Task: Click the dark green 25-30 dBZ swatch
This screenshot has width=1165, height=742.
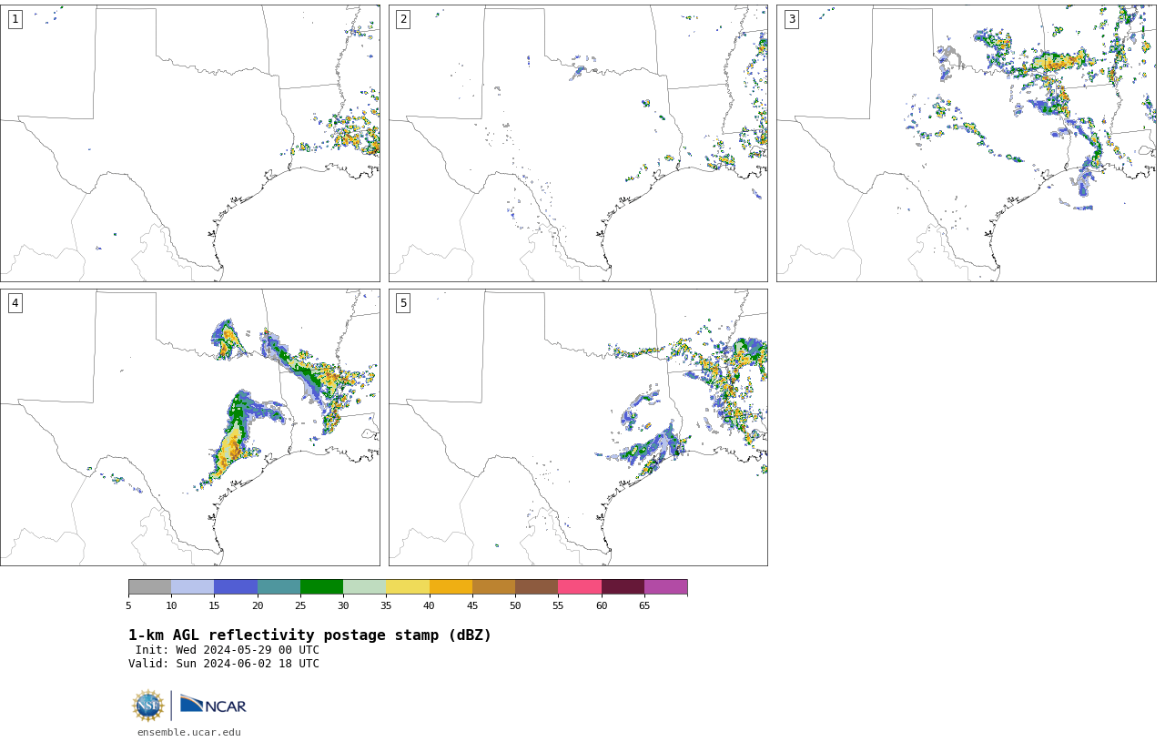Action: pyautogui.click(x=321, y=586)
